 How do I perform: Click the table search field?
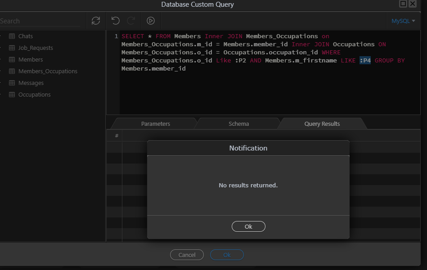(40, 21)
